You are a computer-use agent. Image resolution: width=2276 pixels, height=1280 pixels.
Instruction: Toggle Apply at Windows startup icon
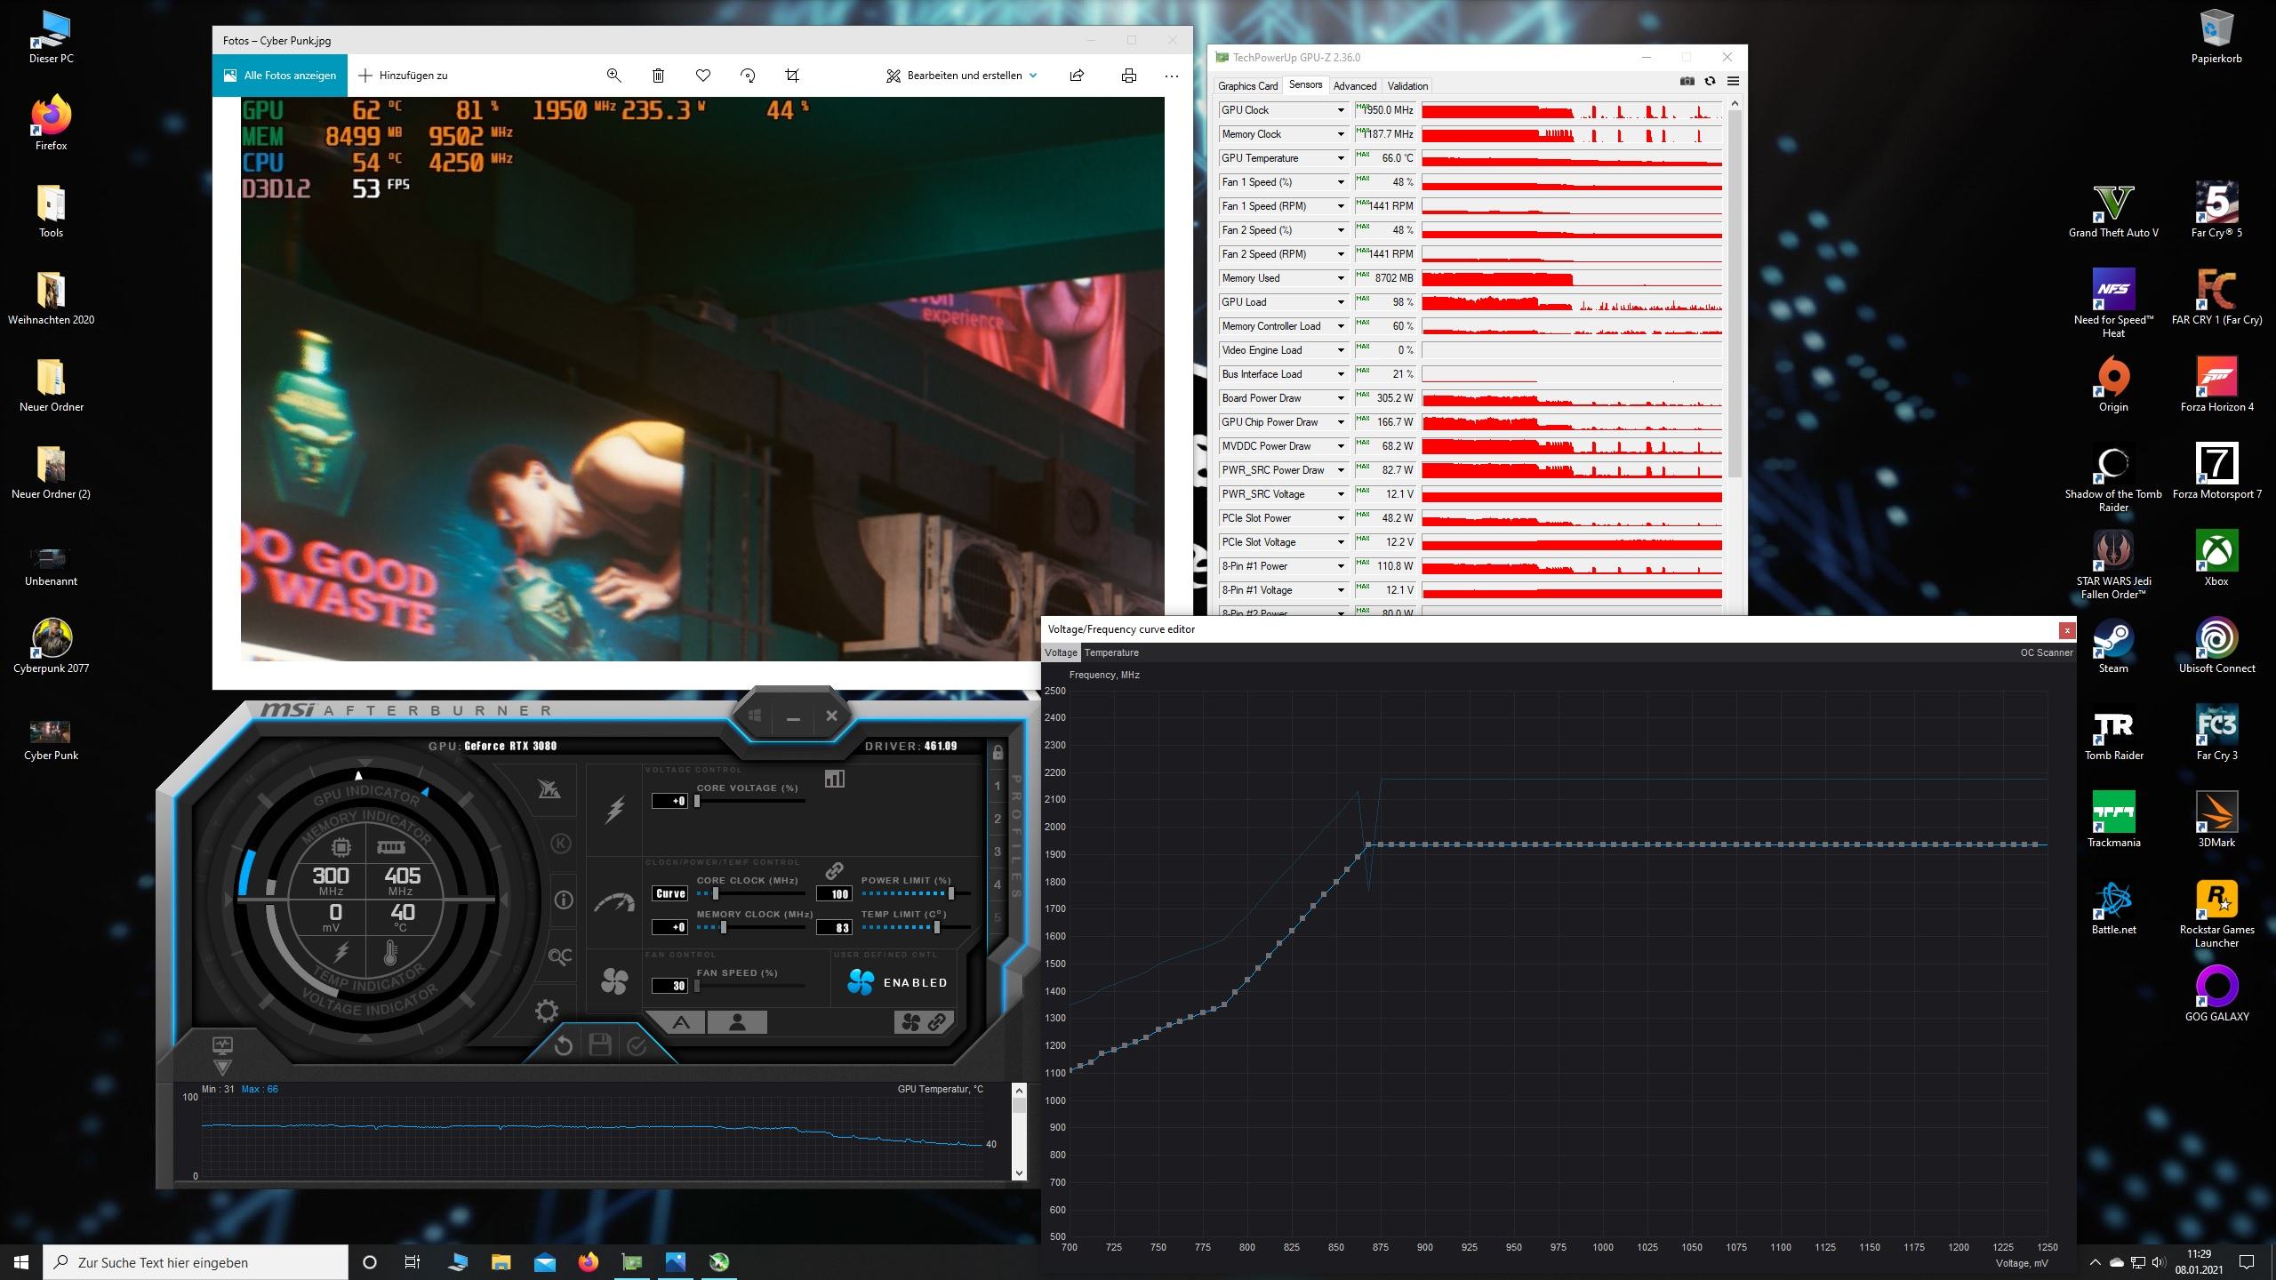point(754,716)
